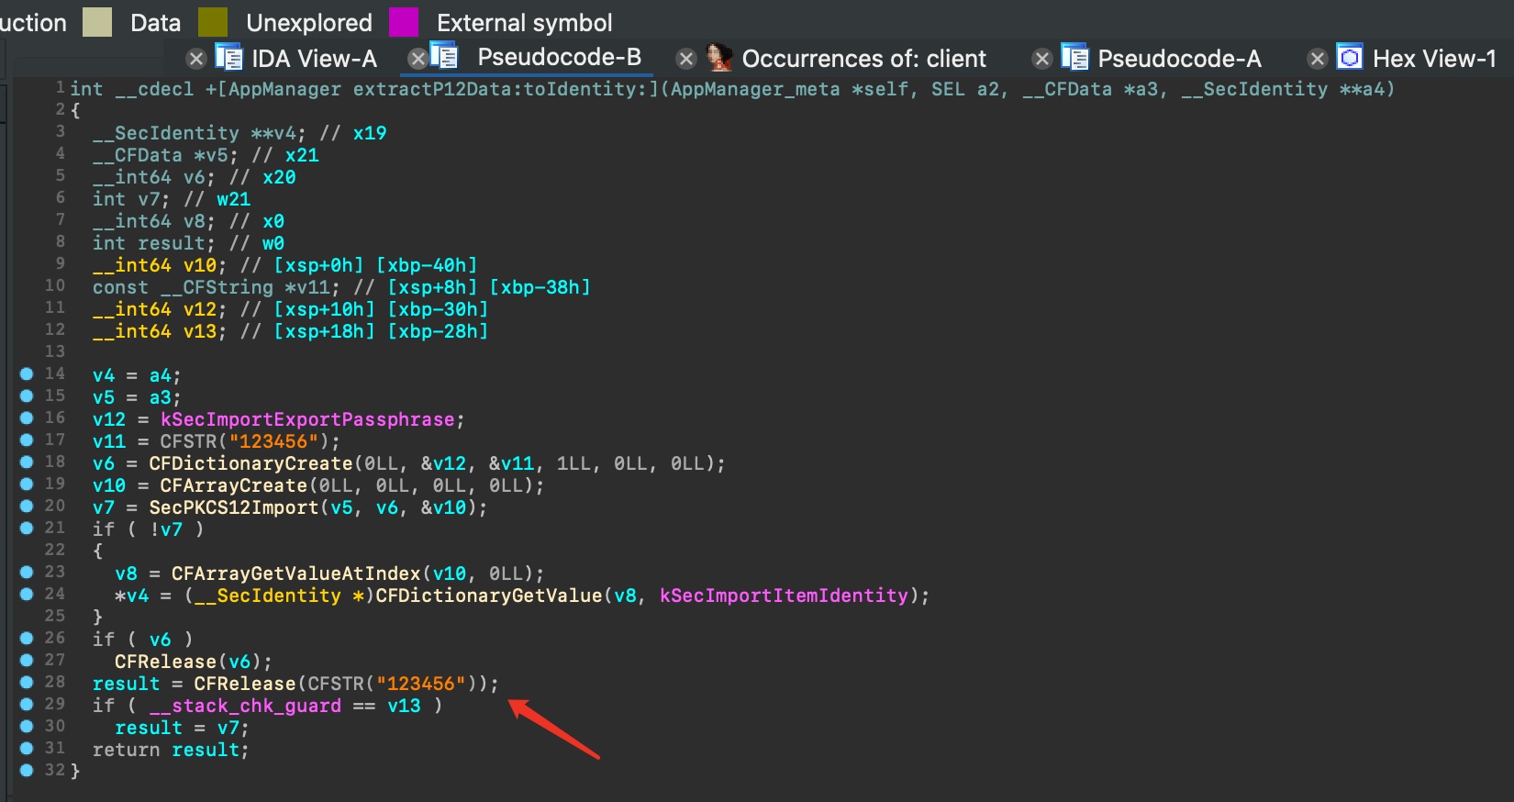Toggle breakpoint dot on line 30
The image size is (1514, 802).
click(27, 726)
